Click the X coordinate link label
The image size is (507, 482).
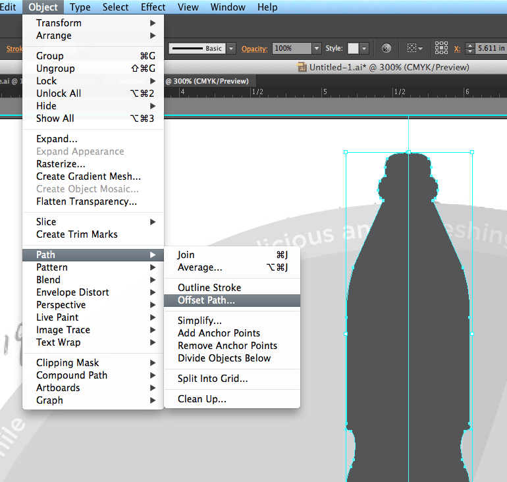point(457,49)
